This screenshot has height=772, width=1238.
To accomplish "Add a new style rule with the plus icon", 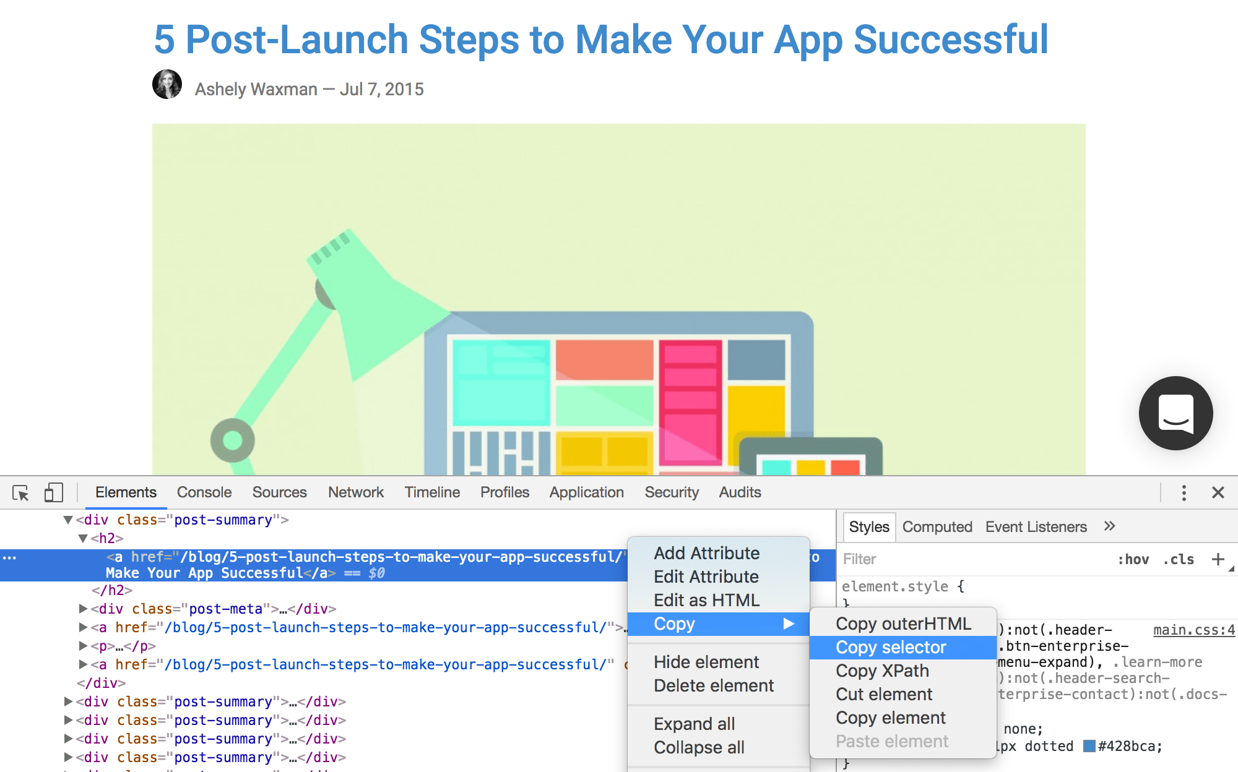I will click(1218, 559).
